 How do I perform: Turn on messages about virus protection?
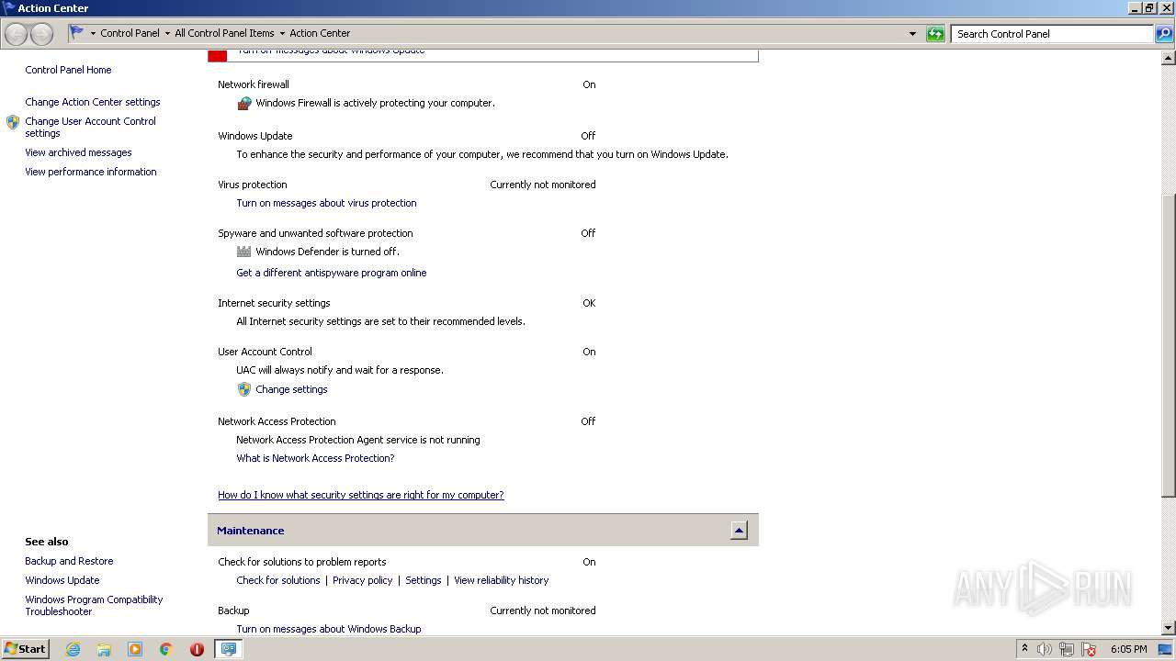point(326,203)
